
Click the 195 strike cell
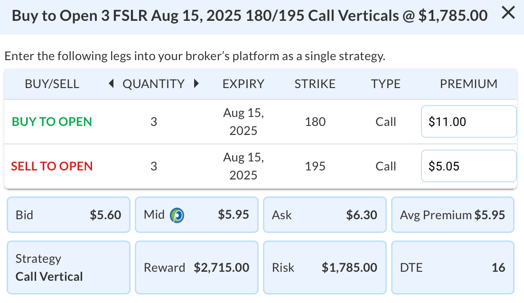[315, 166]
